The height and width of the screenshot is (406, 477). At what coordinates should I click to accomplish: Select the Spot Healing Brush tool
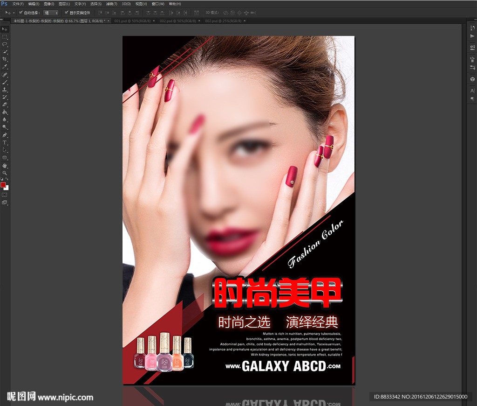click(5, 75)
